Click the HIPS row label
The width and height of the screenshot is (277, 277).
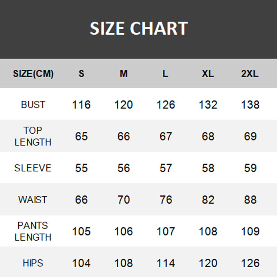pos(33,263)
